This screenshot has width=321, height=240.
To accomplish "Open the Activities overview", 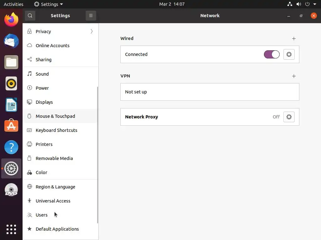I will click(x=13, y=4).
